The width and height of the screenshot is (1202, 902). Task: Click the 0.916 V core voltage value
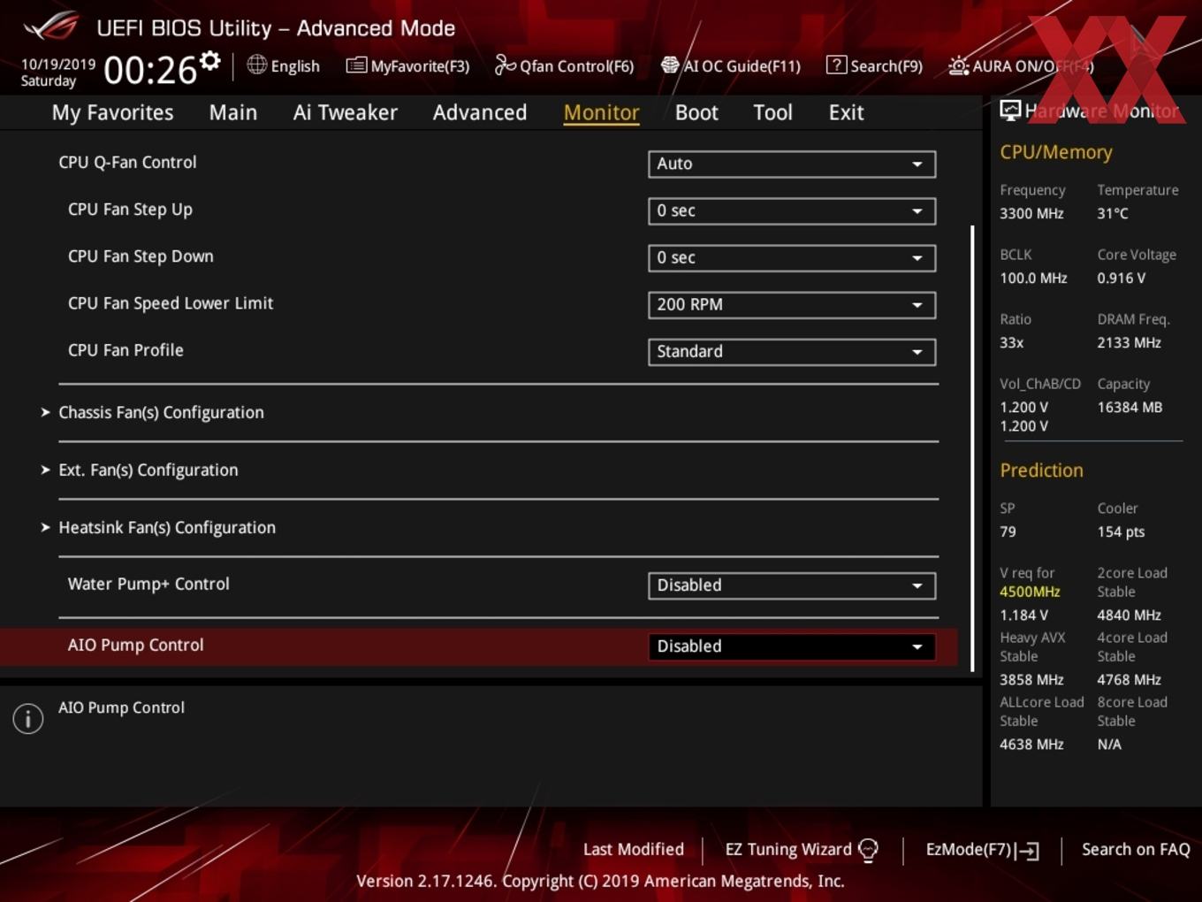1121,278
